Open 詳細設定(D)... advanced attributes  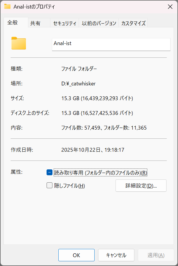(x=141, y=186)
